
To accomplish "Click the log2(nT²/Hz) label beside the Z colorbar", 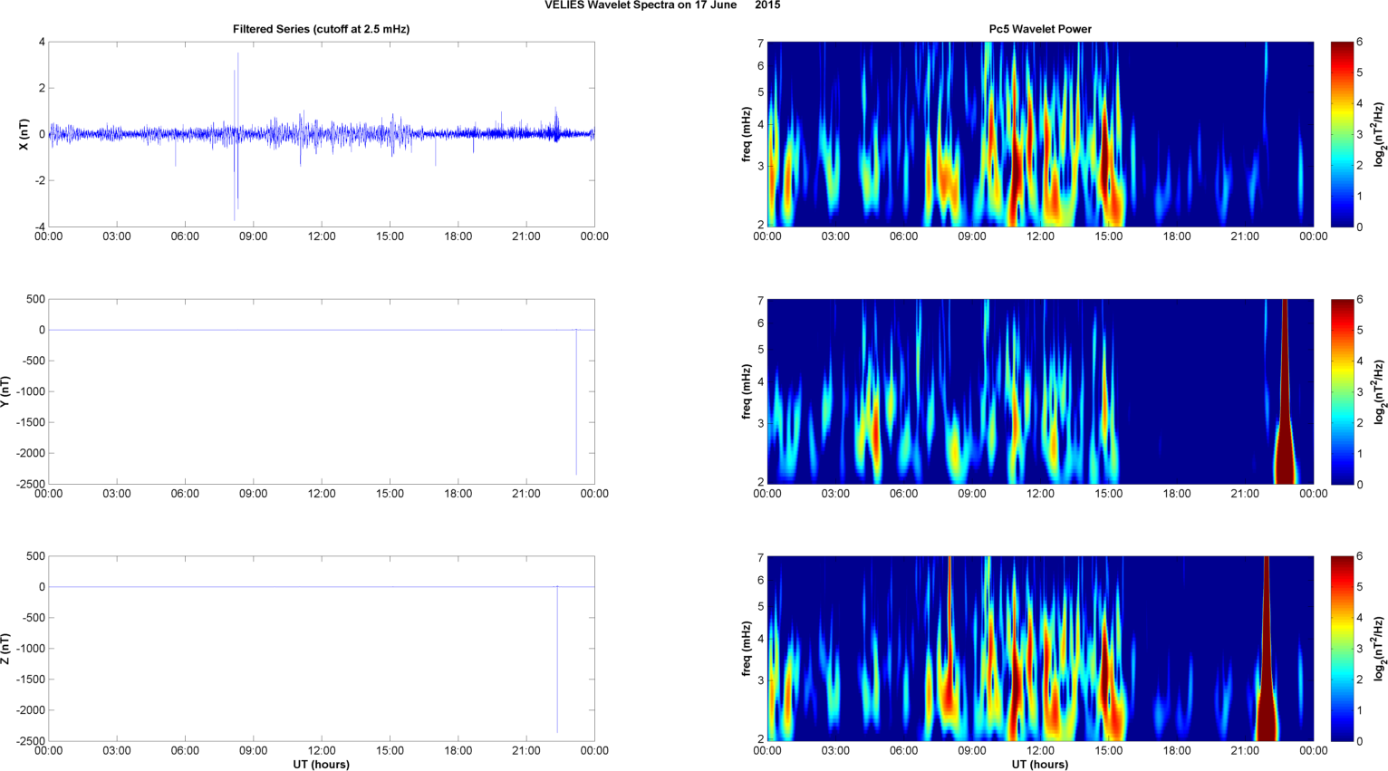I will (1380, 649).
